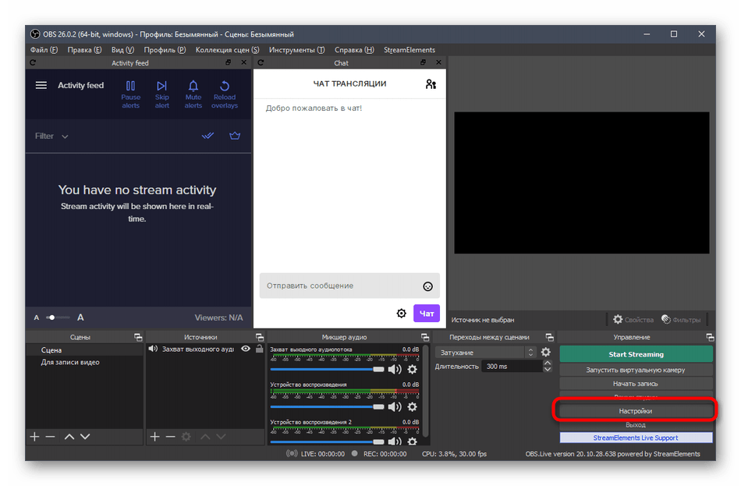Open chat participants icon in chat header
Image resolution: width=741 pixels, height=486 pixels.
[x=431, y=84]
